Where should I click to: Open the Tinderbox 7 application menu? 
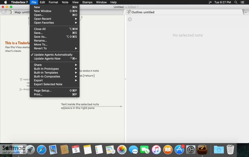click(x=19, y=2)
